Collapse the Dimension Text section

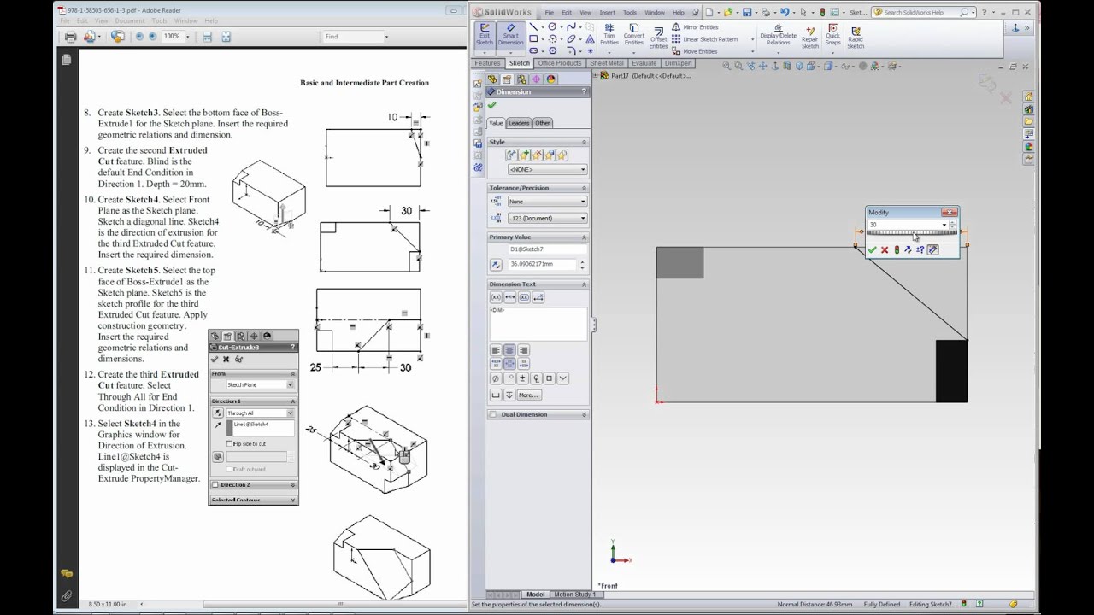[x=584, y=284]
